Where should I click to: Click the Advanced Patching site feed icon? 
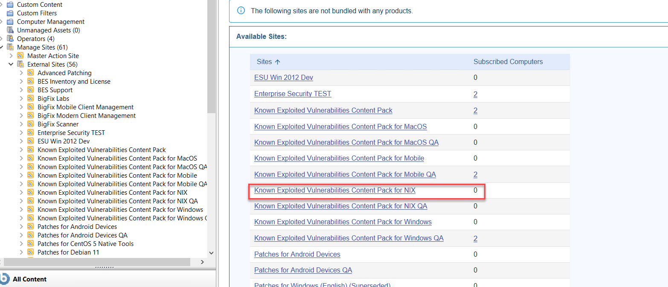coord(30,73)
